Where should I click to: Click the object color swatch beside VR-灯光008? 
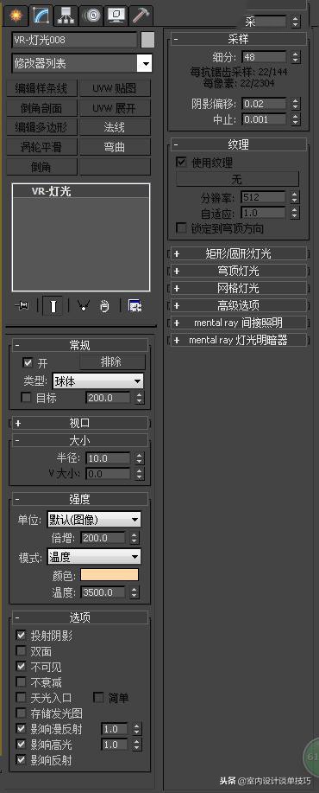click(x=147, y=40)
